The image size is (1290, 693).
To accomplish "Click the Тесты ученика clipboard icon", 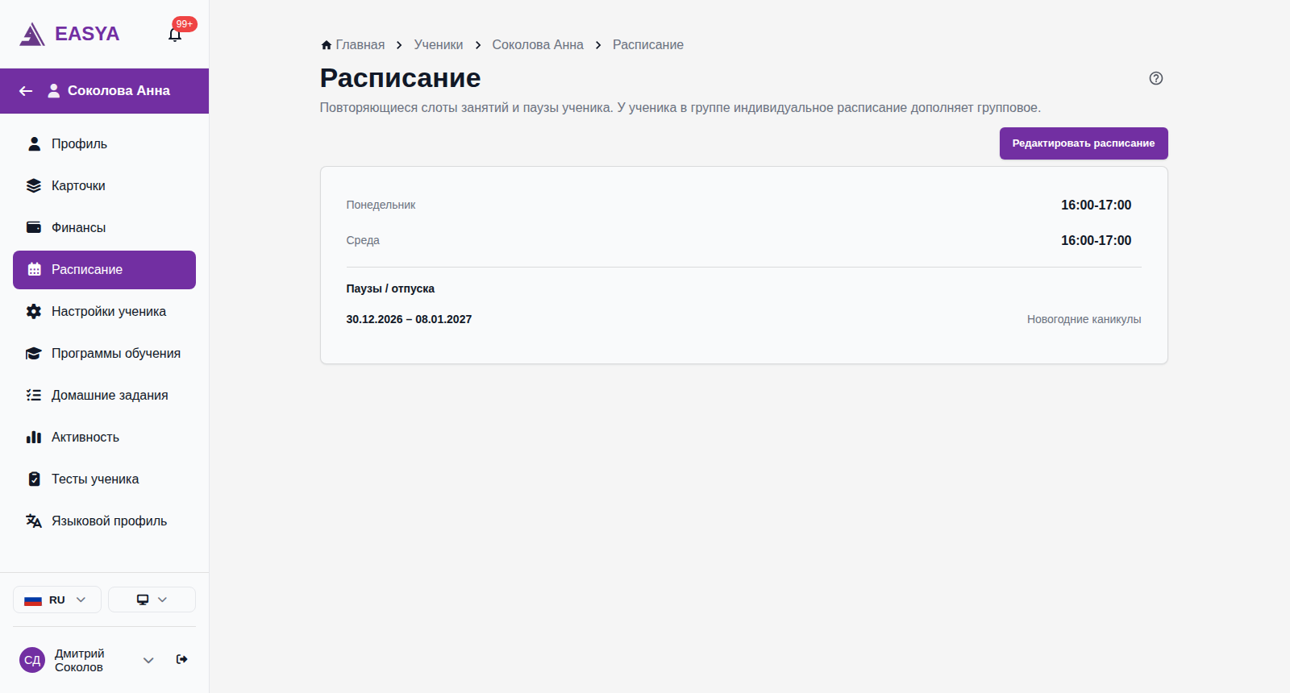I will pyautogui.click(x=34, y=479).
